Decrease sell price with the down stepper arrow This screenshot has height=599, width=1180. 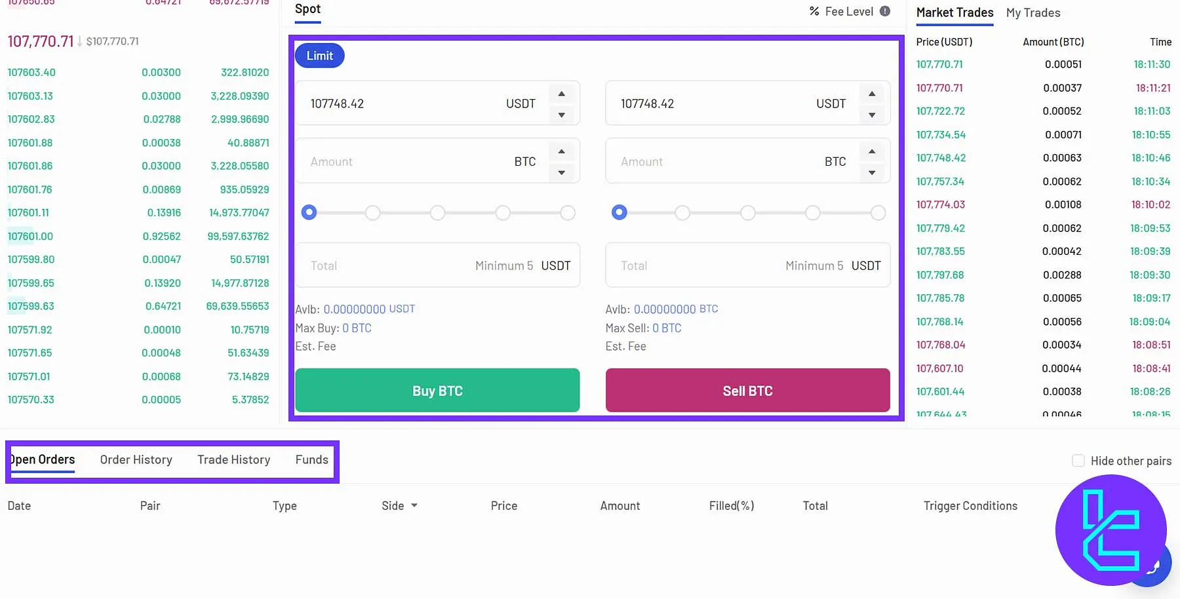tap(872, 115)
